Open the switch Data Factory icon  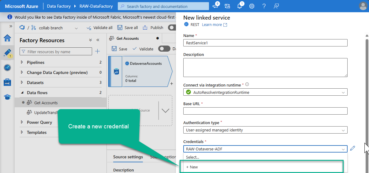(227, 6)
